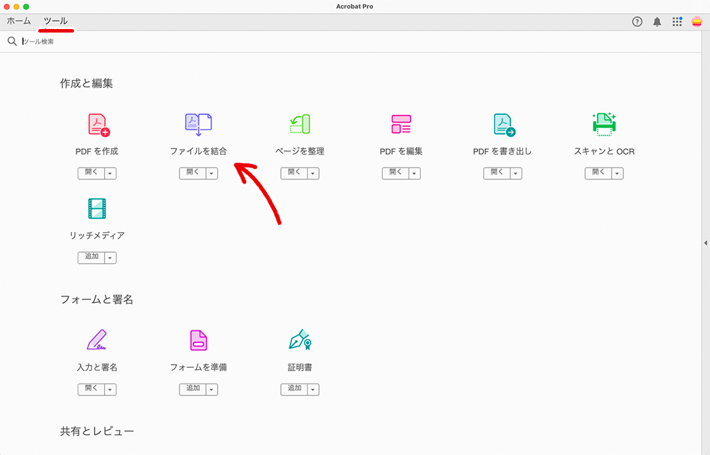
Task: Click the 共有とレビュー section heading
Action: click(x=97, y=431)
